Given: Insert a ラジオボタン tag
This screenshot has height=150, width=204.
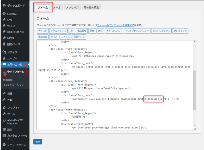Looking at the screenshot, I should click(180, 31).
